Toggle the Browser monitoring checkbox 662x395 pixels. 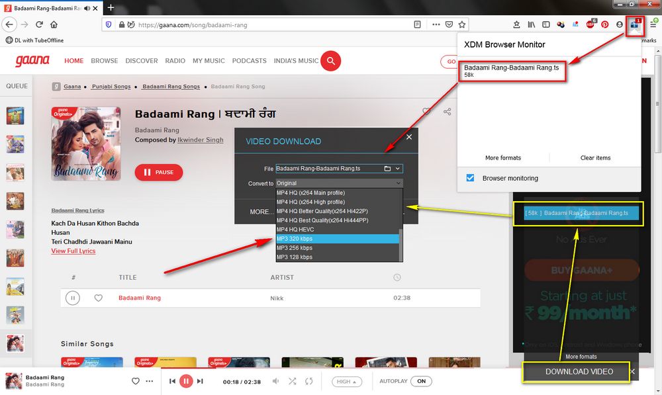click(470, 178)
